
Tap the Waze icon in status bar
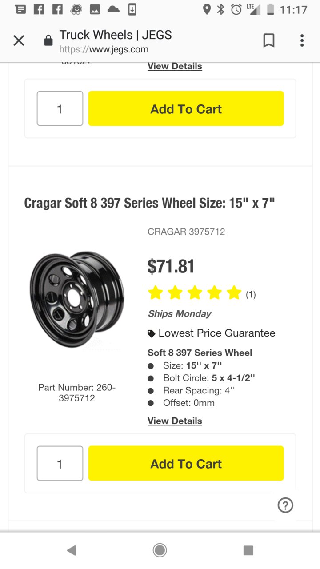tap(76, 9)
